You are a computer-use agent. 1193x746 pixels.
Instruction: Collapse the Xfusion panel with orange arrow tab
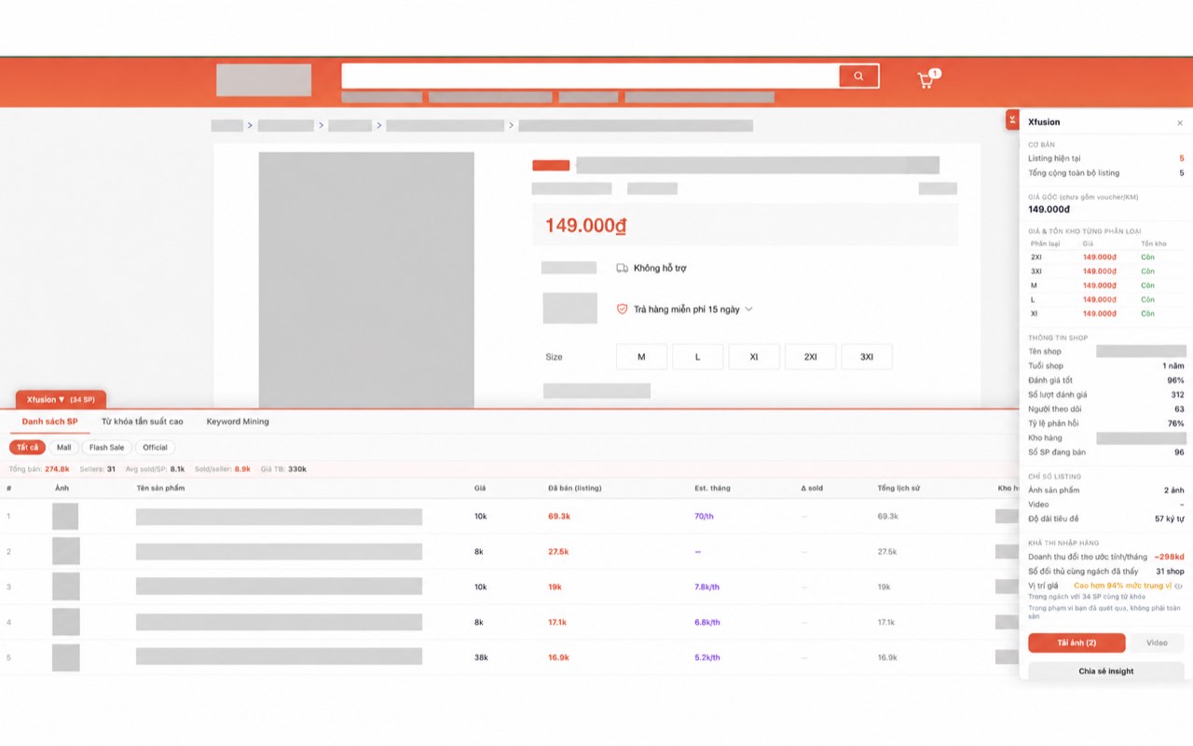1012,119
